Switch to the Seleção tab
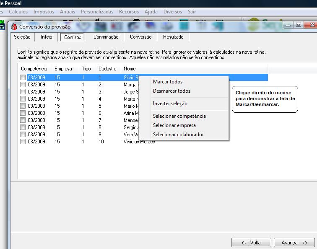 (22, 37)
